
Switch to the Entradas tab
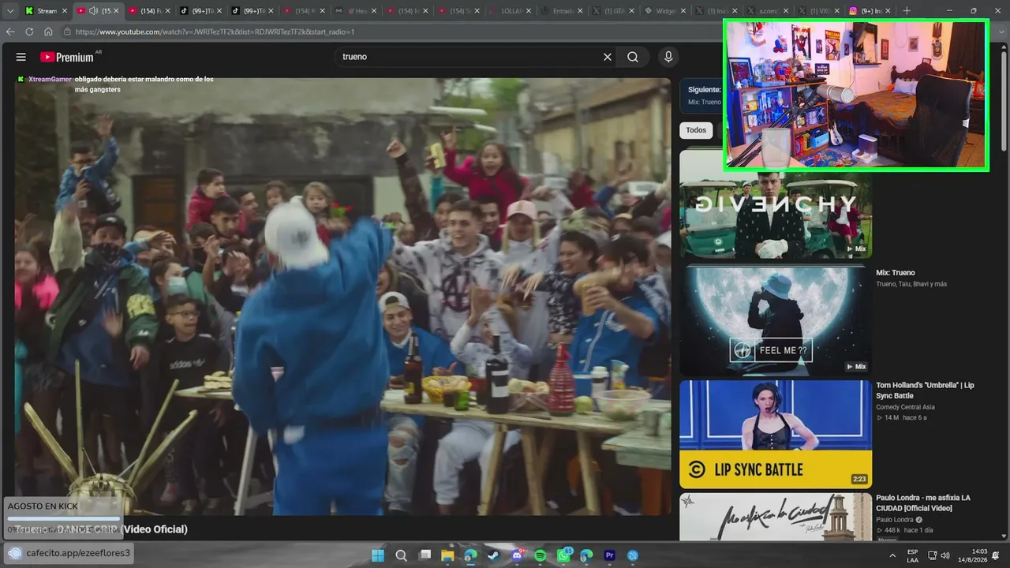[563, 11]
